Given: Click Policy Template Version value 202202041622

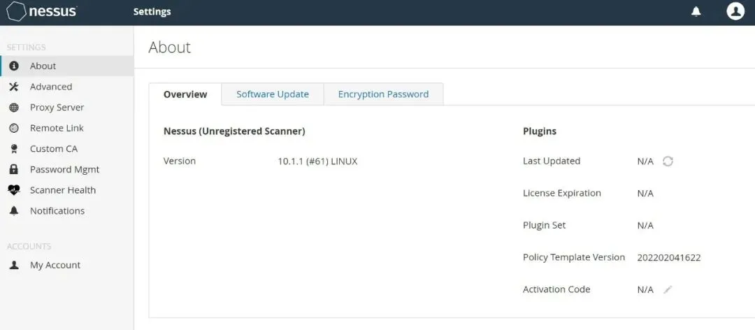Looking at the screenshot, I should click(669, 258).
